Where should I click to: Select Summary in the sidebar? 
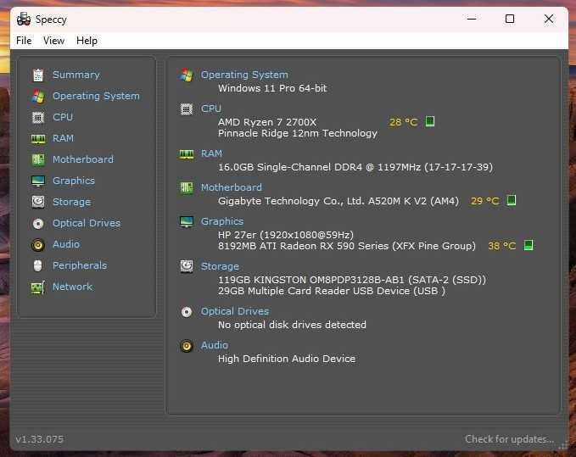[76, 75]
